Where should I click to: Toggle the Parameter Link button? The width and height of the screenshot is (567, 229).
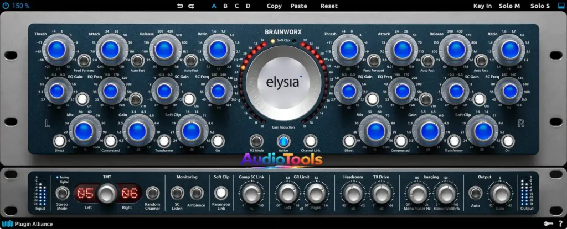(221, 193)
